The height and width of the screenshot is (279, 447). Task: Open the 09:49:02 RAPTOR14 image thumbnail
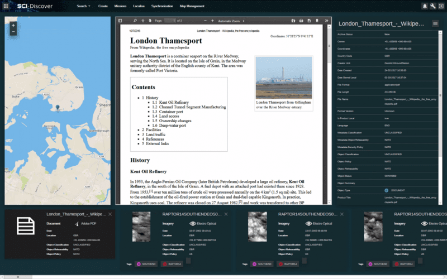(373, 227)
